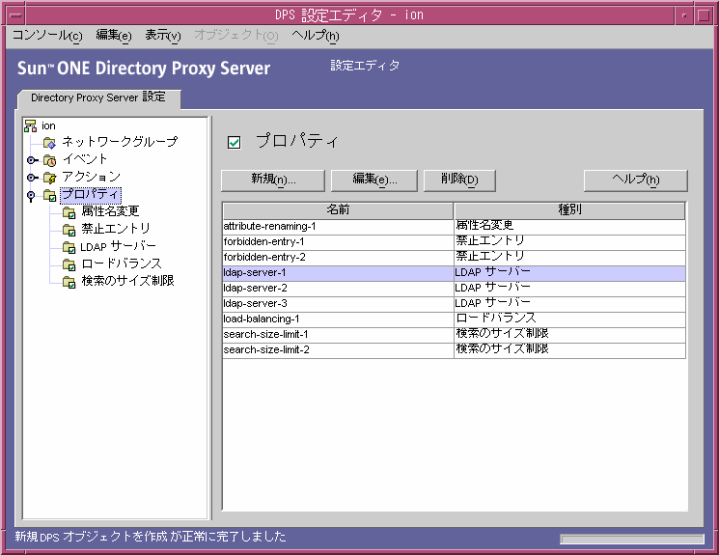Select アクション tree label
The image size is (719, 555).
point(92,177)
